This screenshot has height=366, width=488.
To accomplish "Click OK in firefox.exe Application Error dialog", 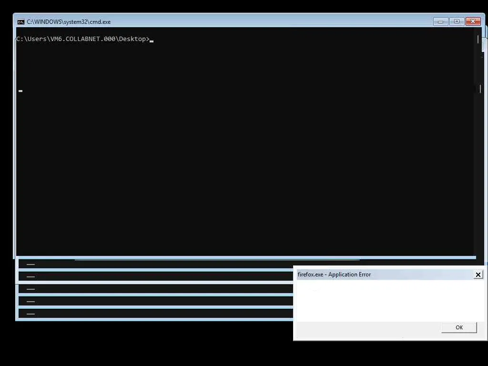I will 459,327.
